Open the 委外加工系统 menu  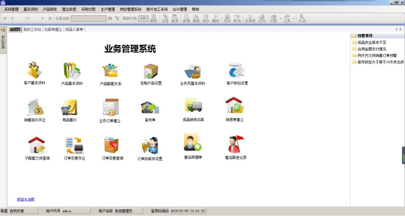click(157, 9)
